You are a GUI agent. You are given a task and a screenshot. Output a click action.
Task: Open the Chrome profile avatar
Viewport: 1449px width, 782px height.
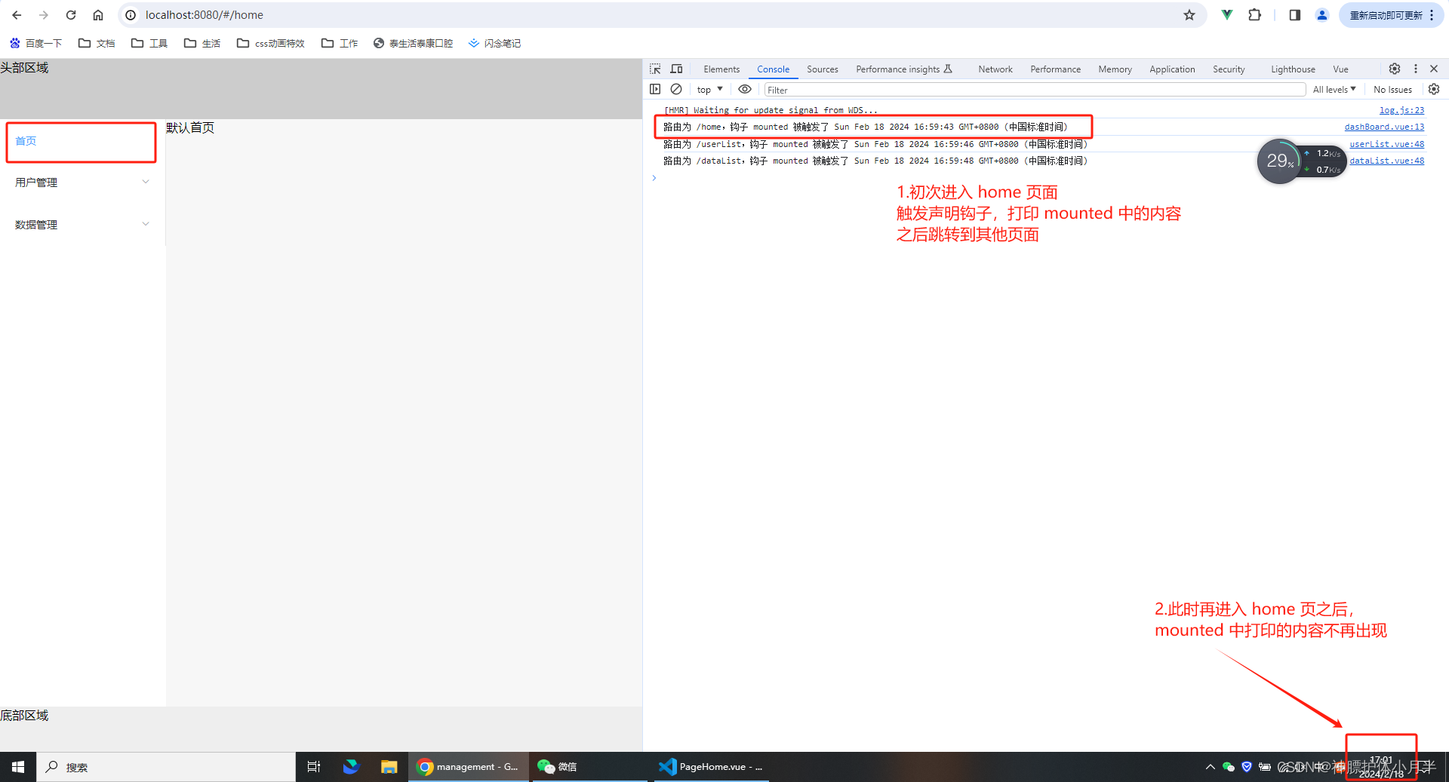click(1321, 15)
